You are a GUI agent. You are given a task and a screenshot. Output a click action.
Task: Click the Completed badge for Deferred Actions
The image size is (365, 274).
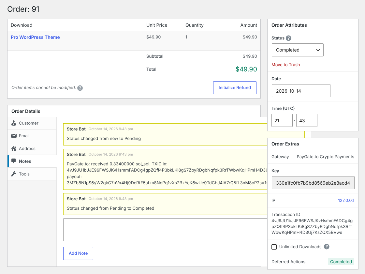[341, 262]
